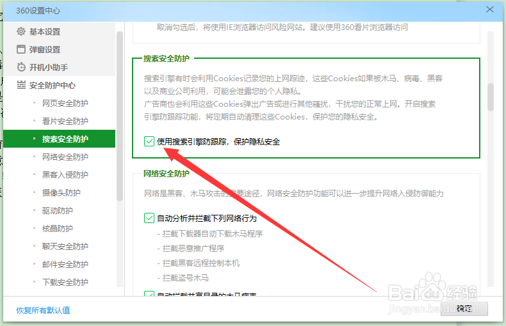Open 驱动防护 settings
506x326 pixels.
57,210
